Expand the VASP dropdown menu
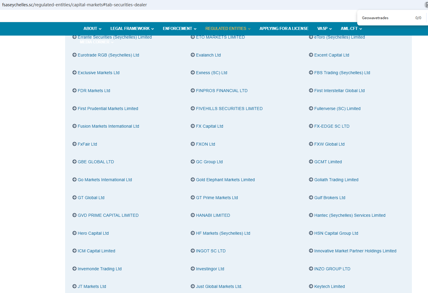Viewport: 428px width, 293px height. click(x=324, y=29)
